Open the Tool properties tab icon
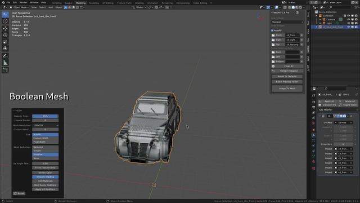The width and height of the screenshot is (360, 203). pyautogui.click(x=314, y=95)
